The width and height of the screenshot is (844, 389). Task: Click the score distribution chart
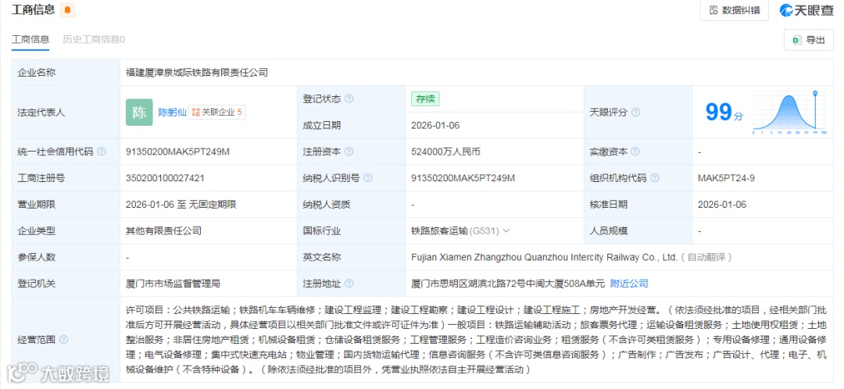789,112
